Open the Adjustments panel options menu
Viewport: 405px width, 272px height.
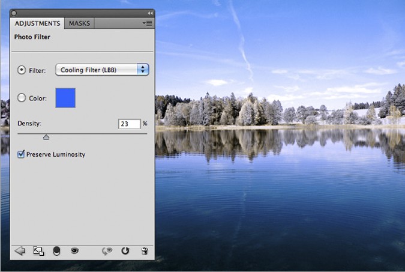[x=148, y=23]
